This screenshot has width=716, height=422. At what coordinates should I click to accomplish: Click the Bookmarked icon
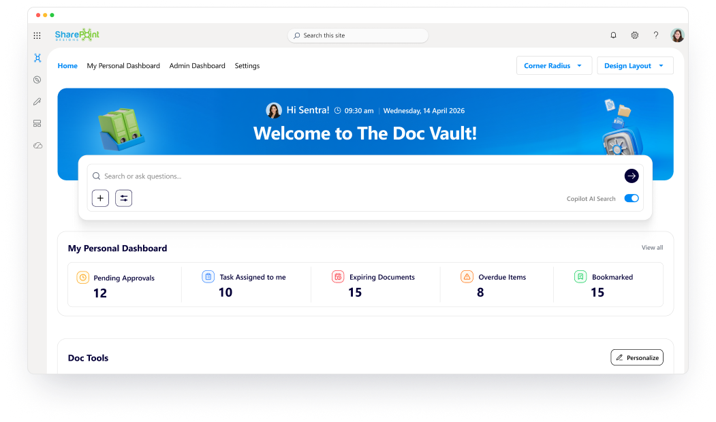580,276
